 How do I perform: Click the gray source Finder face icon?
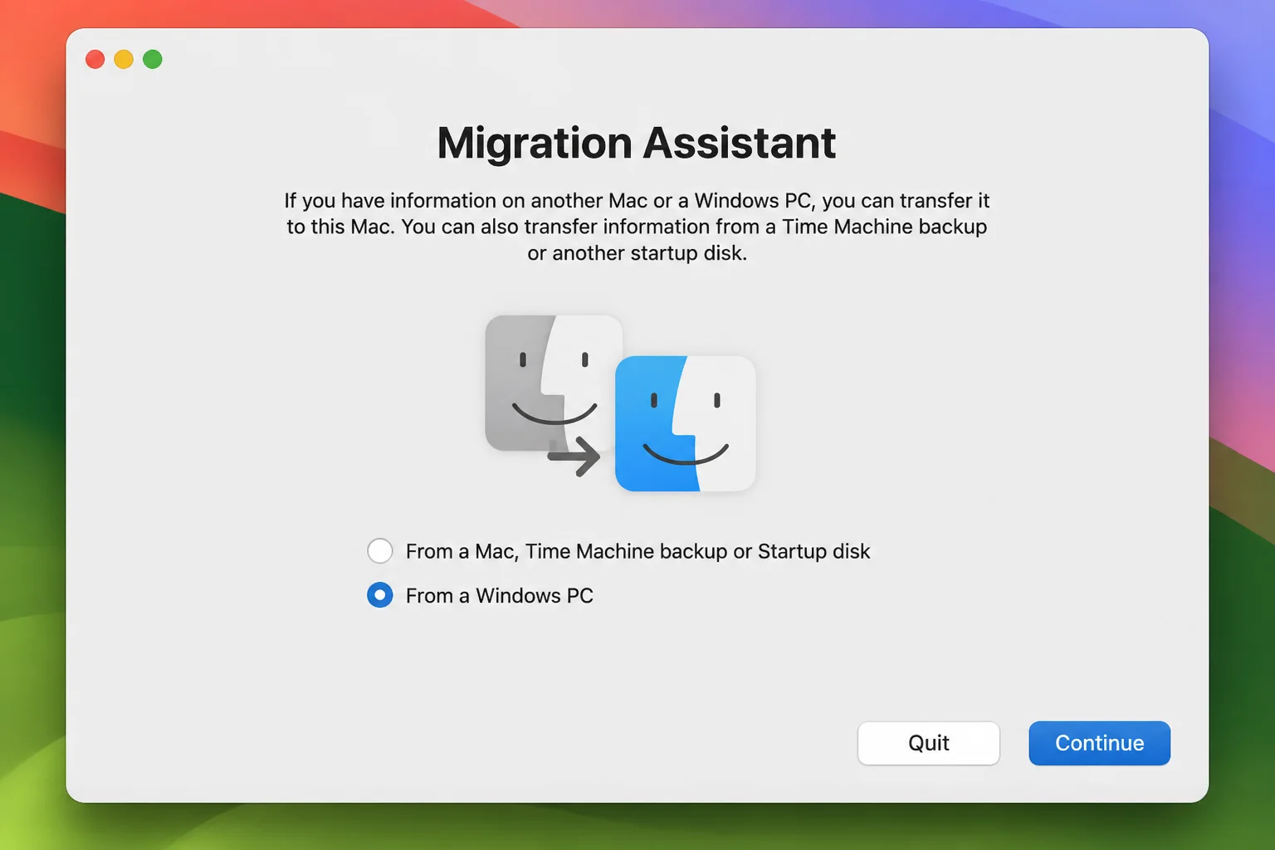pos(548,382)
